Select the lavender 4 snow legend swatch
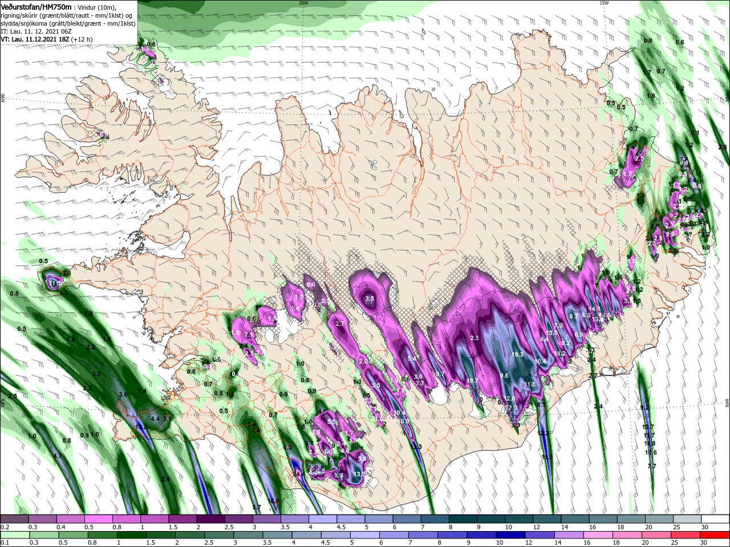Screen dimensions: 730x547 pos(323,519)
